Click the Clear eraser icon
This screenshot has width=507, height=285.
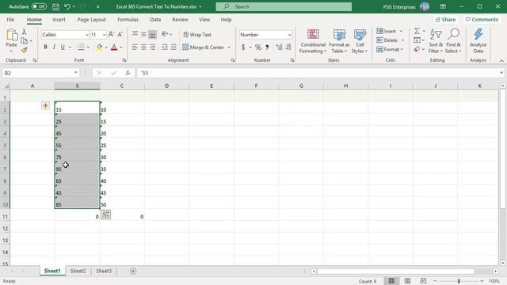[x=417, y=49]
